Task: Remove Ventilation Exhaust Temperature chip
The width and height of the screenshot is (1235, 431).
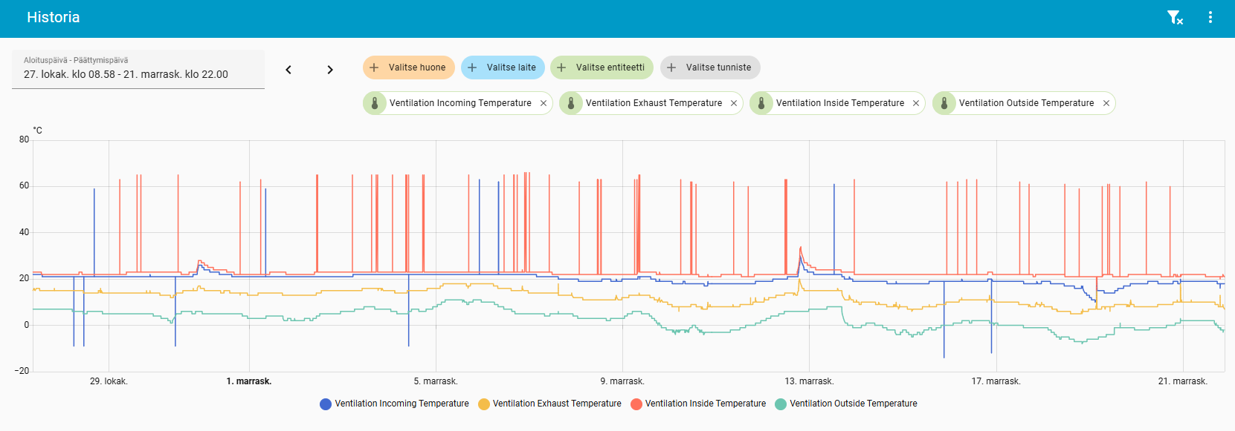Action: [734, 104]
